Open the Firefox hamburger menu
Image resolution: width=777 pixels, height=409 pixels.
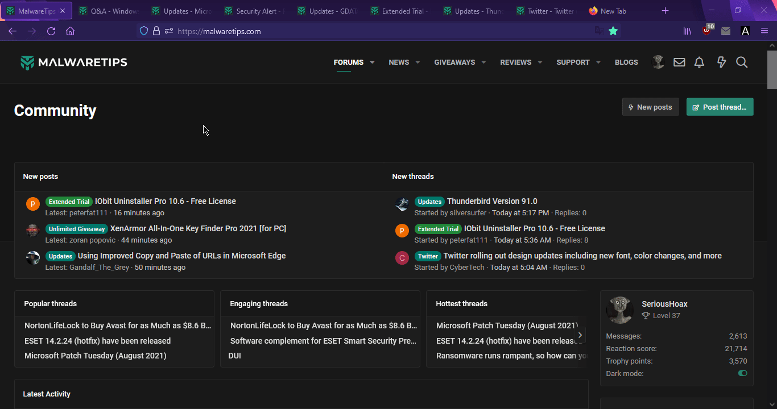(764, 31)
